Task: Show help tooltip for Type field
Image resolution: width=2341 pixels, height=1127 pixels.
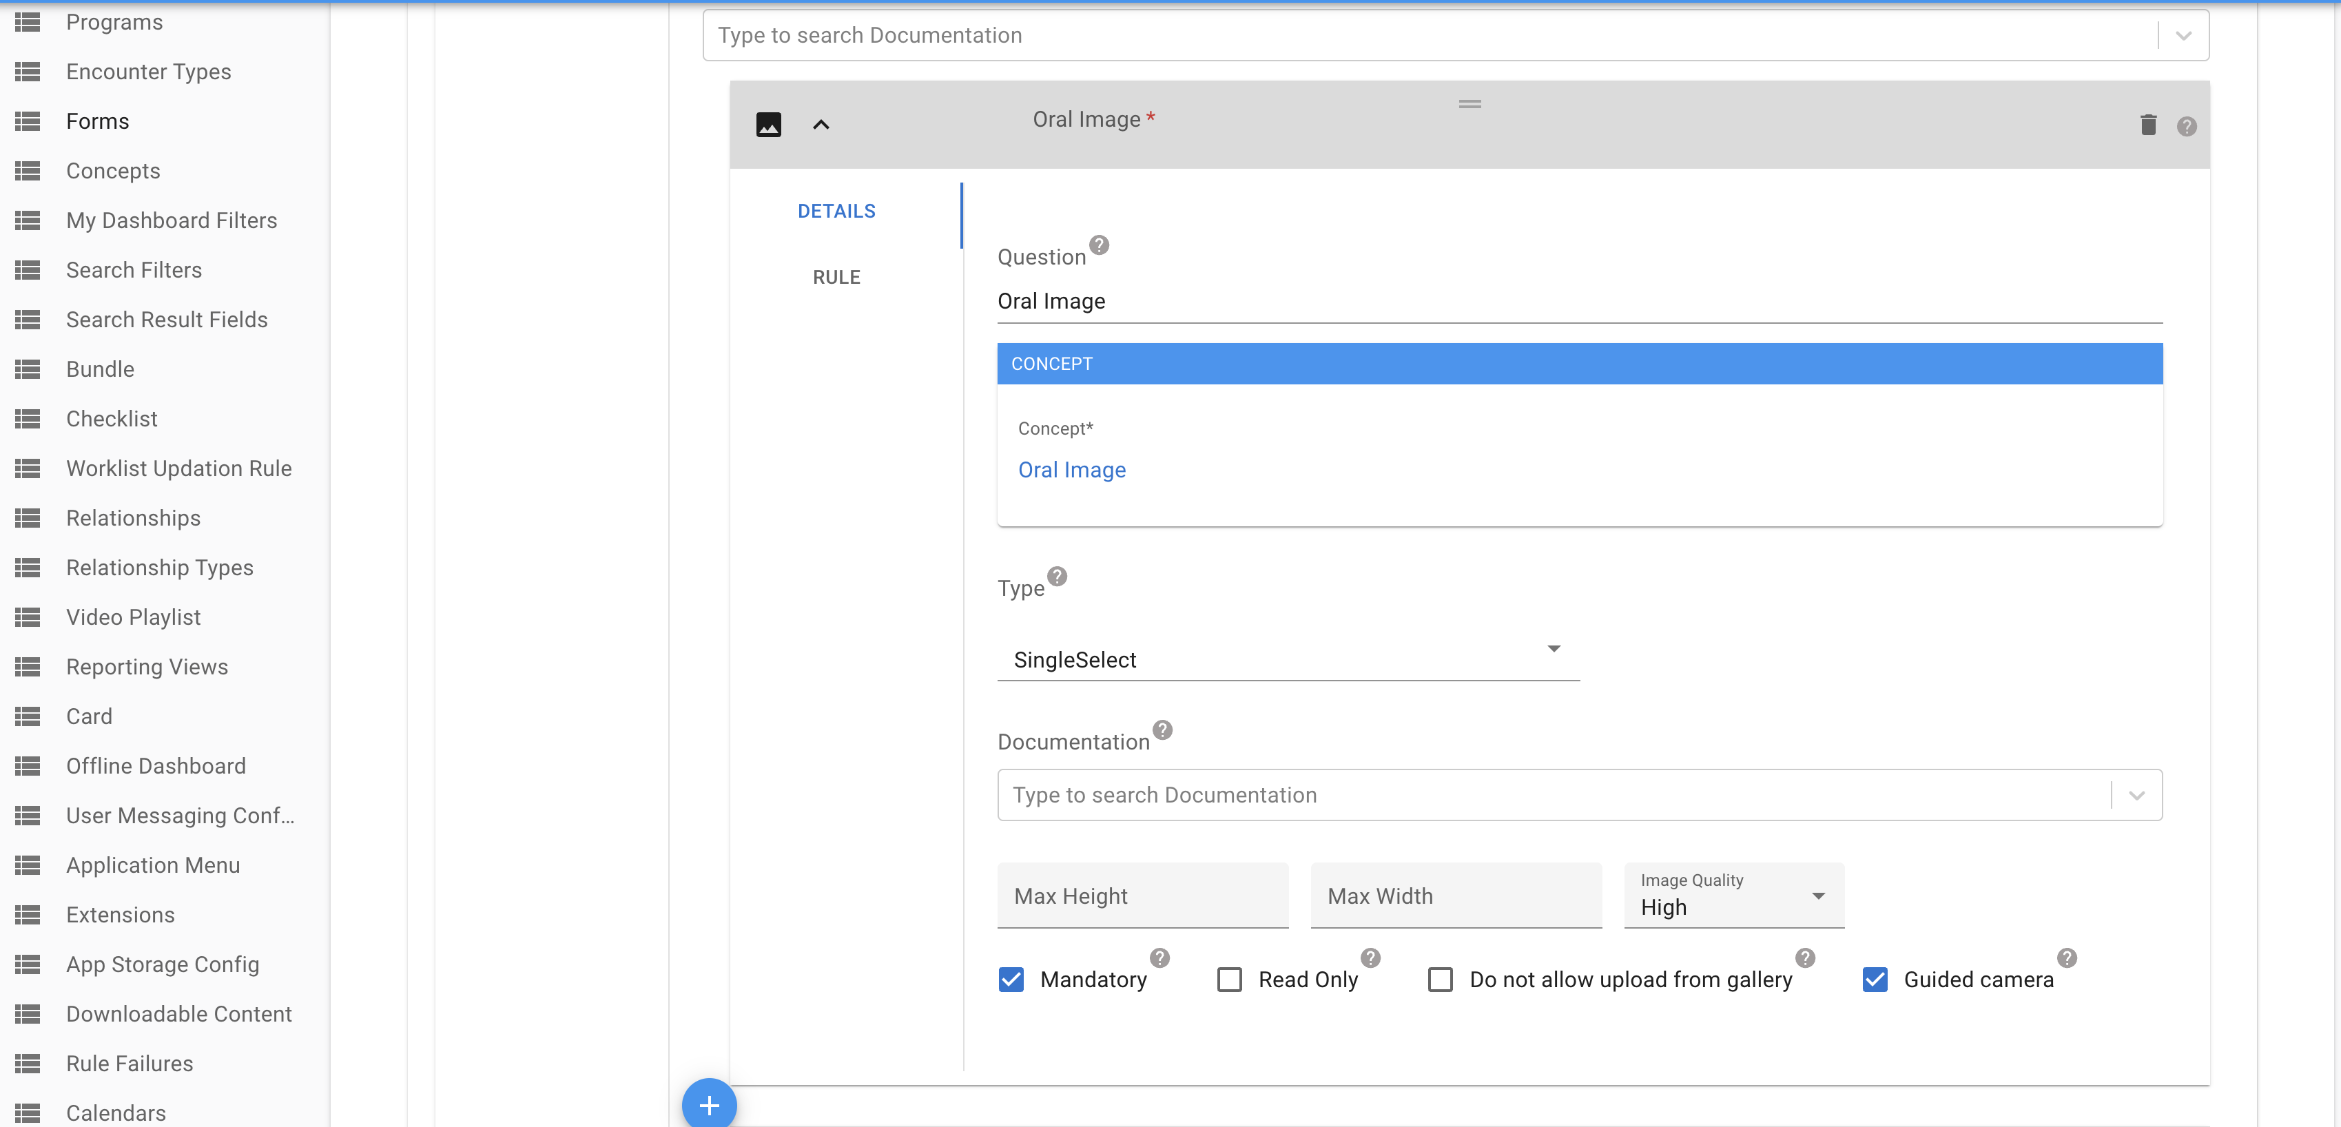Action: click(1057, 576)
